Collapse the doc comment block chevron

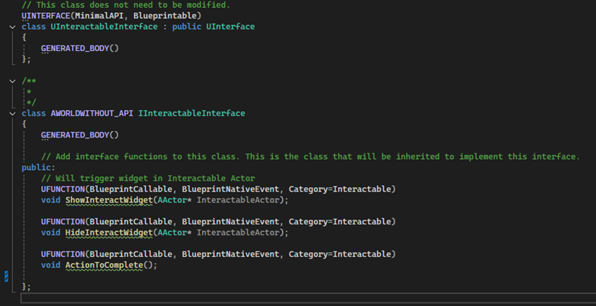pyautogui.click(x=12, y=81)
